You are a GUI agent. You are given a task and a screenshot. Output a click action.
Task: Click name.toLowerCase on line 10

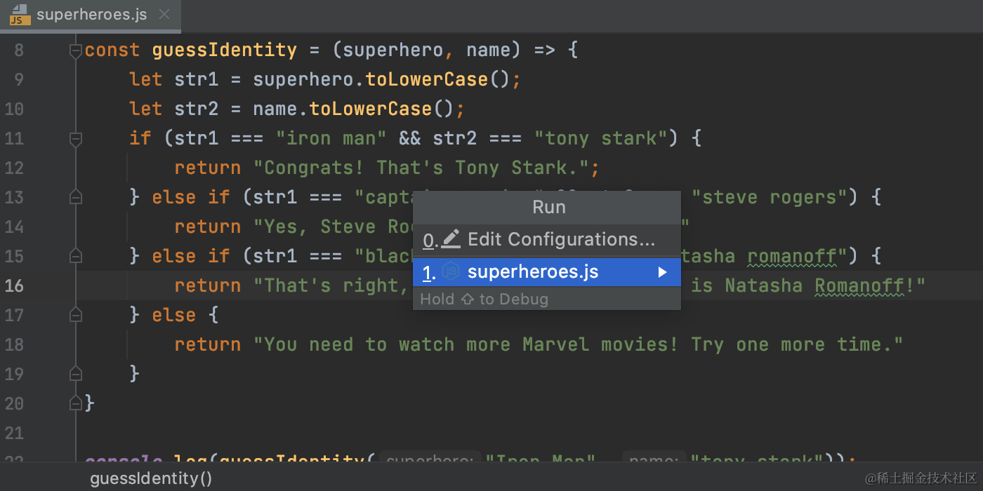click(x=343, y=109)
